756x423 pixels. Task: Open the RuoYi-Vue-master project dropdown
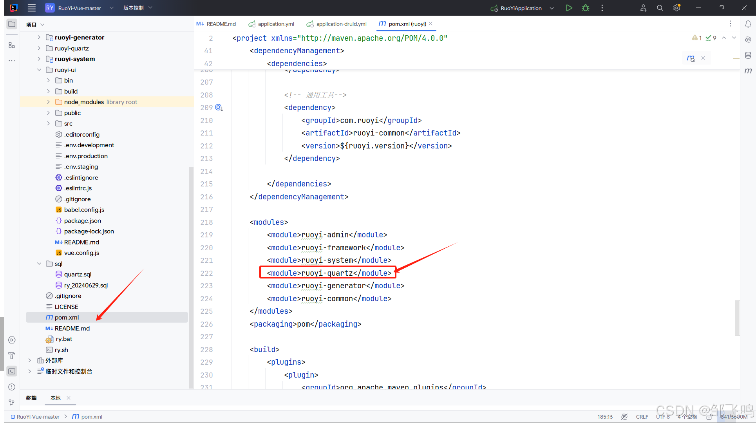tap(80, 8)
